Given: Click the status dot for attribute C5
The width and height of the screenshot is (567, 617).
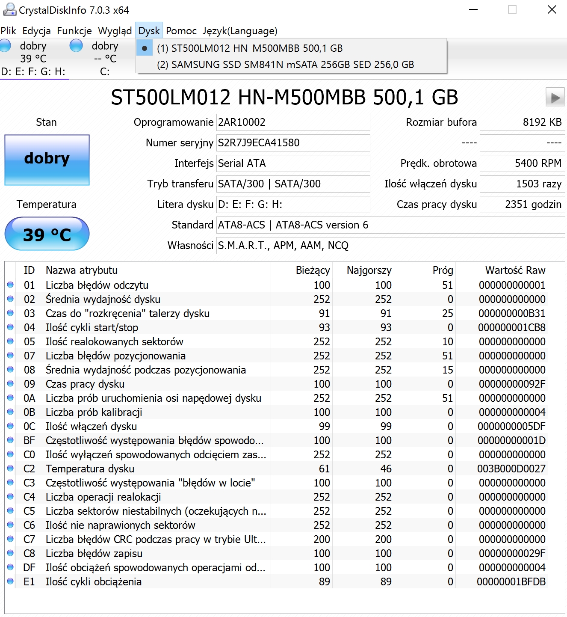Looking at the screenshot, I should 10,510.
